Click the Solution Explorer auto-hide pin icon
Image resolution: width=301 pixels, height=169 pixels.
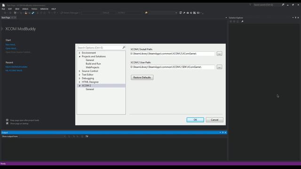click(295, 18)
